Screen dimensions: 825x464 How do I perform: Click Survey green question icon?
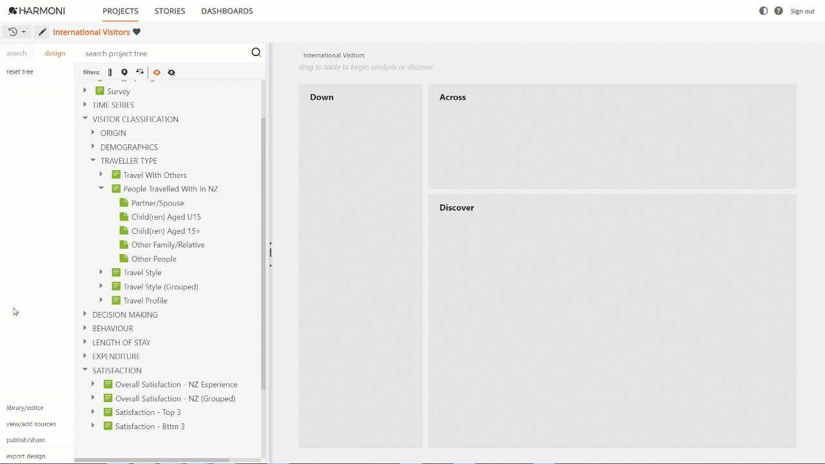(x=100, y=91)
